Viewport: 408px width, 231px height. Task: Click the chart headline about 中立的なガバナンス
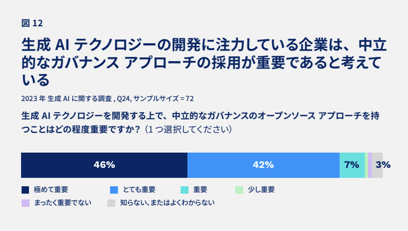pos(204,62)
